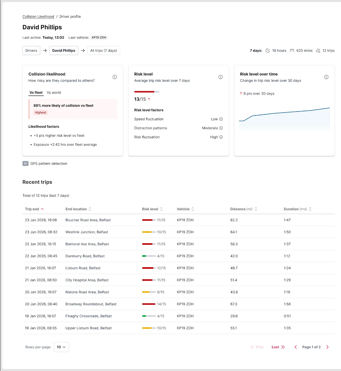Open All trips (7 days) button
The image size is (341, 371).
(104, 51)
